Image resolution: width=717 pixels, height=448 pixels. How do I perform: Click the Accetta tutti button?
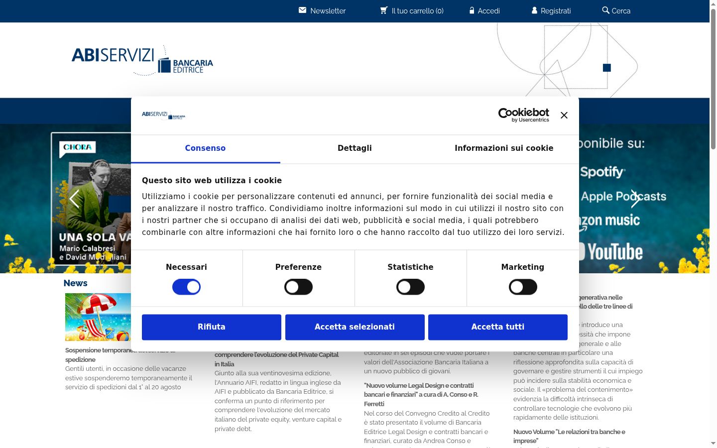[x=498, y=327]
